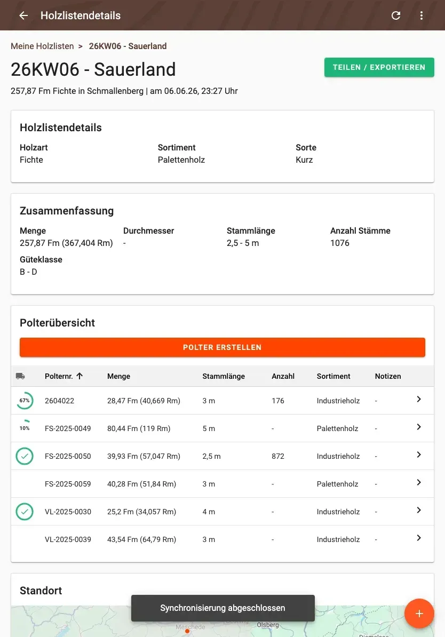Sort by Sortiment column header
The width and height of the screenshot is (445, 637).
pyautogui.click(x=333, y=376)
